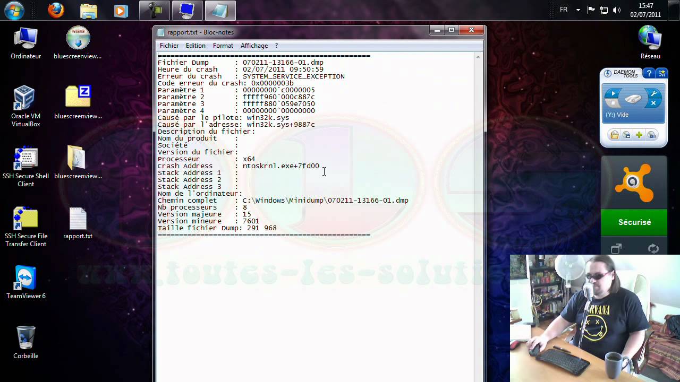Open Réseau desktop icon
The width and height of the screenshot is (680, 382).
point(650,42)
